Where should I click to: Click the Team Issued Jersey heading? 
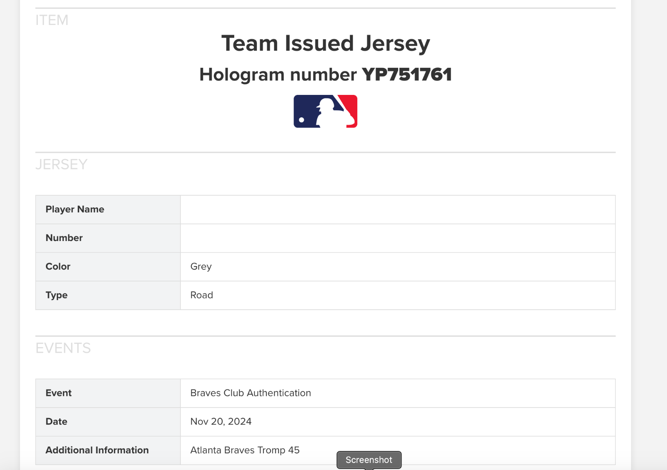tap(325, 43)
